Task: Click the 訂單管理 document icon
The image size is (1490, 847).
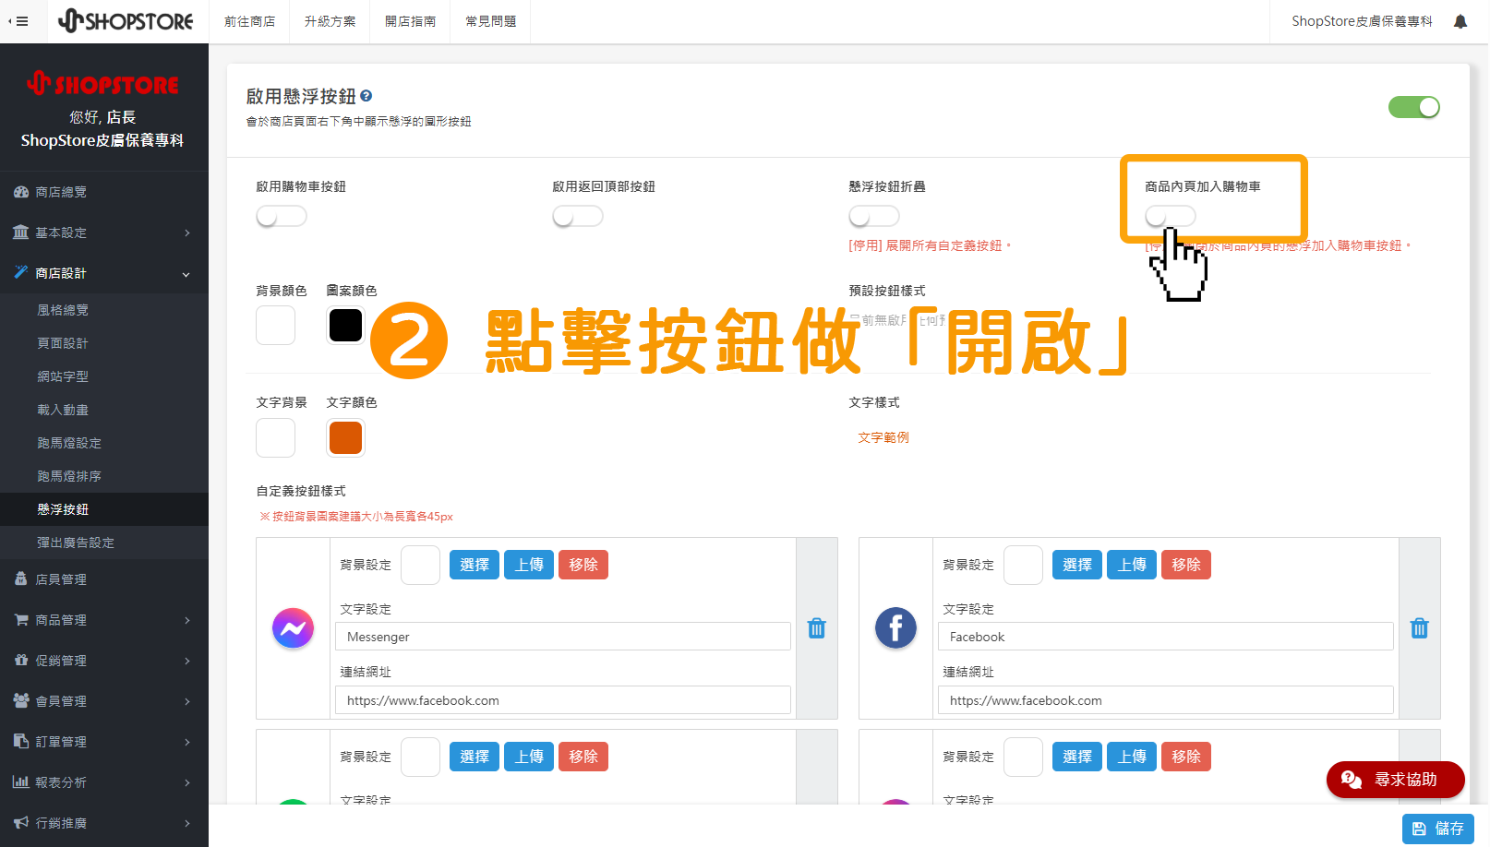Action: click(20, 741)
